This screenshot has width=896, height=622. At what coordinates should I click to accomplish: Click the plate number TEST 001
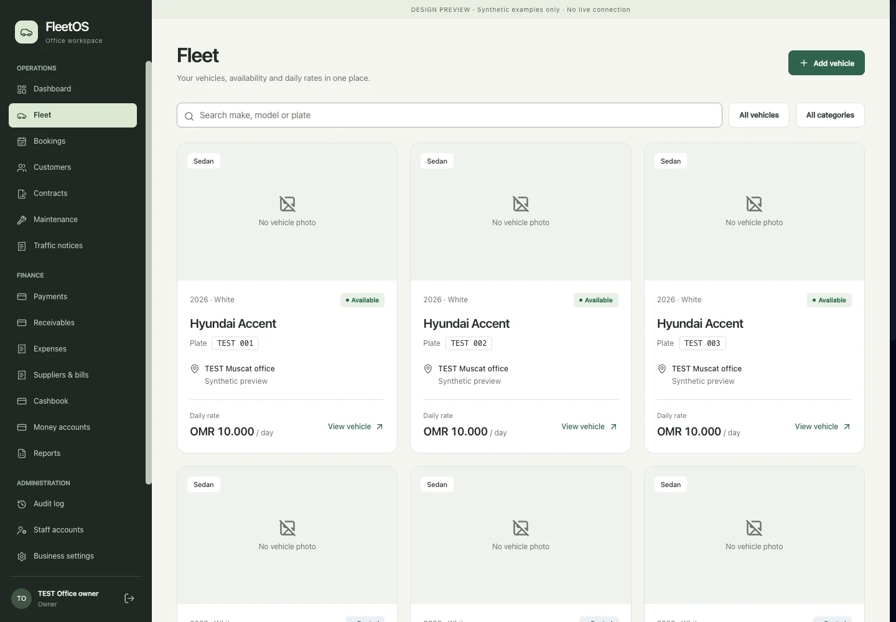[235, 343]
